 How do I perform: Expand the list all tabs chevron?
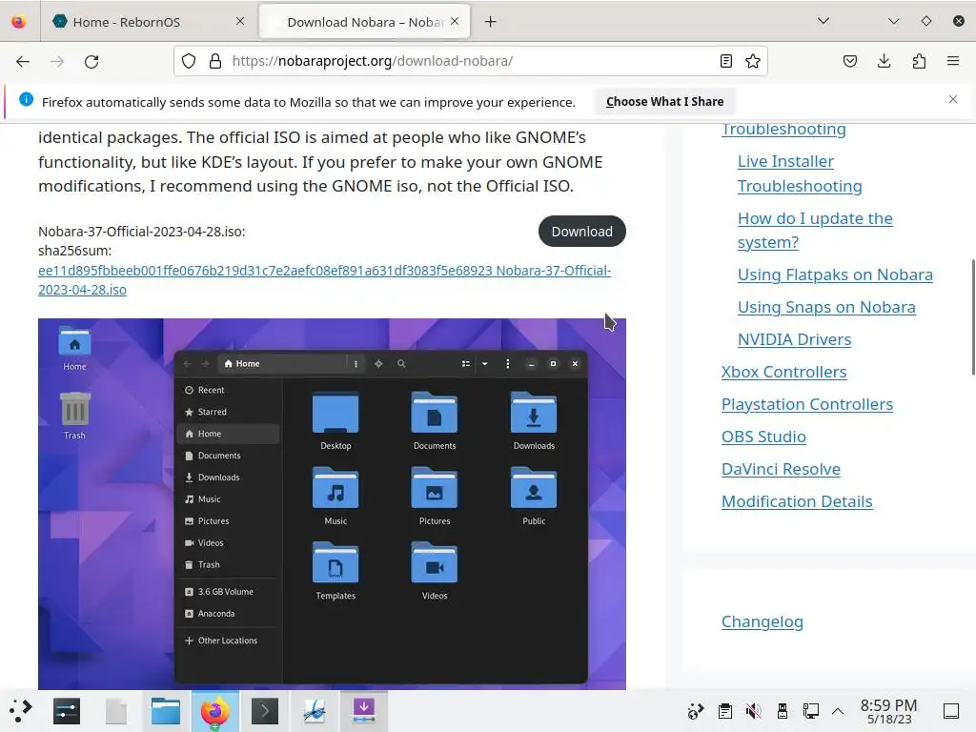823,21
